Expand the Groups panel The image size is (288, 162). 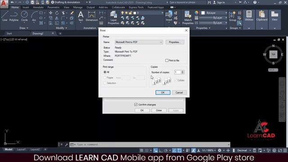tap(235, 28)
